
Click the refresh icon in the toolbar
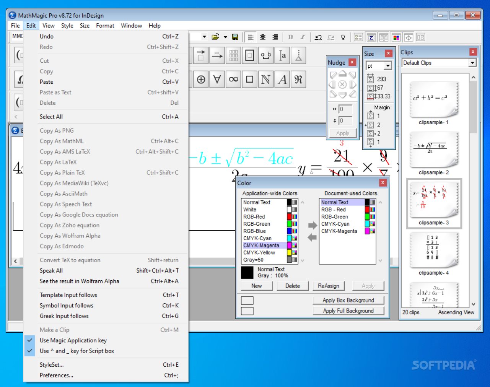coord(343,37)
